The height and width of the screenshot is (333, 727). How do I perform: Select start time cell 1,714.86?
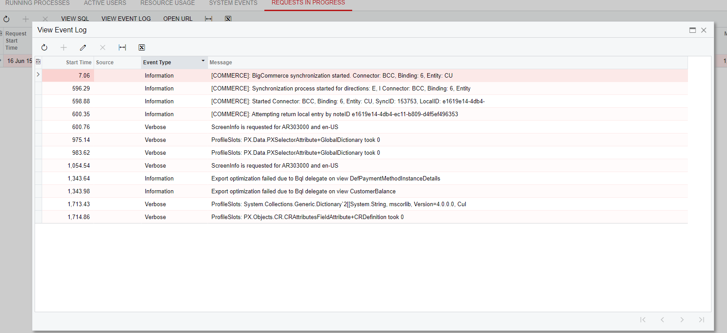click(68, 217)
